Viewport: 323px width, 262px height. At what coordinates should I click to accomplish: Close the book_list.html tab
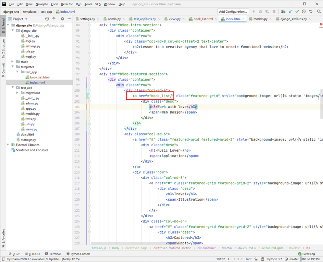pyautogui.click(x=216, y=19)
